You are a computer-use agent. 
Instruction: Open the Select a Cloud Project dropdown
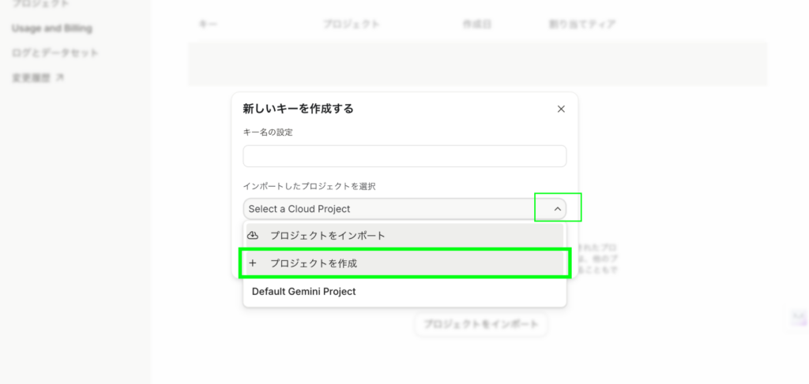[x=389, y=209]
